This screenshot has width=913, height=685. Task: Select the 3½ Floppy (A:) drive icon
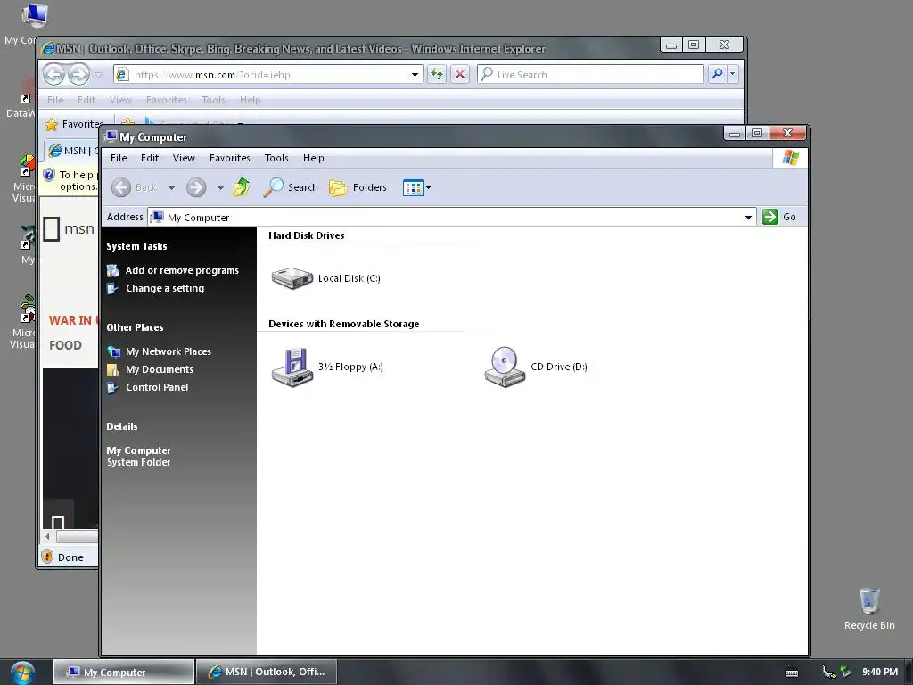(292, 367)
